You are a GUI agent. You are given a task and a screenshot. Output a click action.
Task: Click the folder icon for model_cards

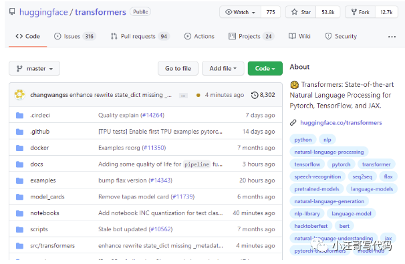pos(19,197)
